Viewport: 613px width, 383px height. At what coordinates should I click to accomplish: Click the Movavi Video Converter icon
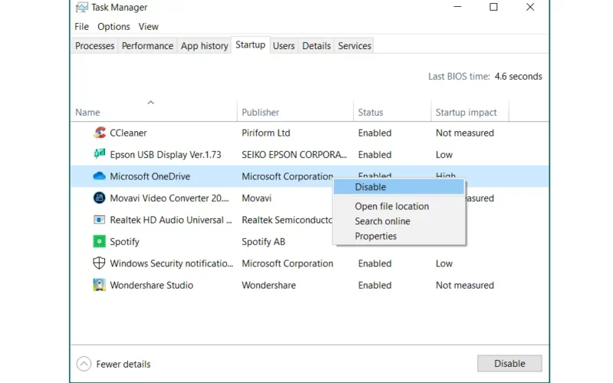click(100, 198)
